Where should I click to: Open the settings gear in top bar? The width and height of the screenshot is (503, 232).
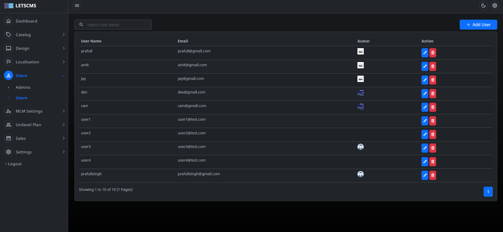pyautogui.click(x=495, y=5)
